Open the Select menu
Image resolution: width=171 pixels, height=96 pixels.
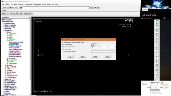point(7,5)
